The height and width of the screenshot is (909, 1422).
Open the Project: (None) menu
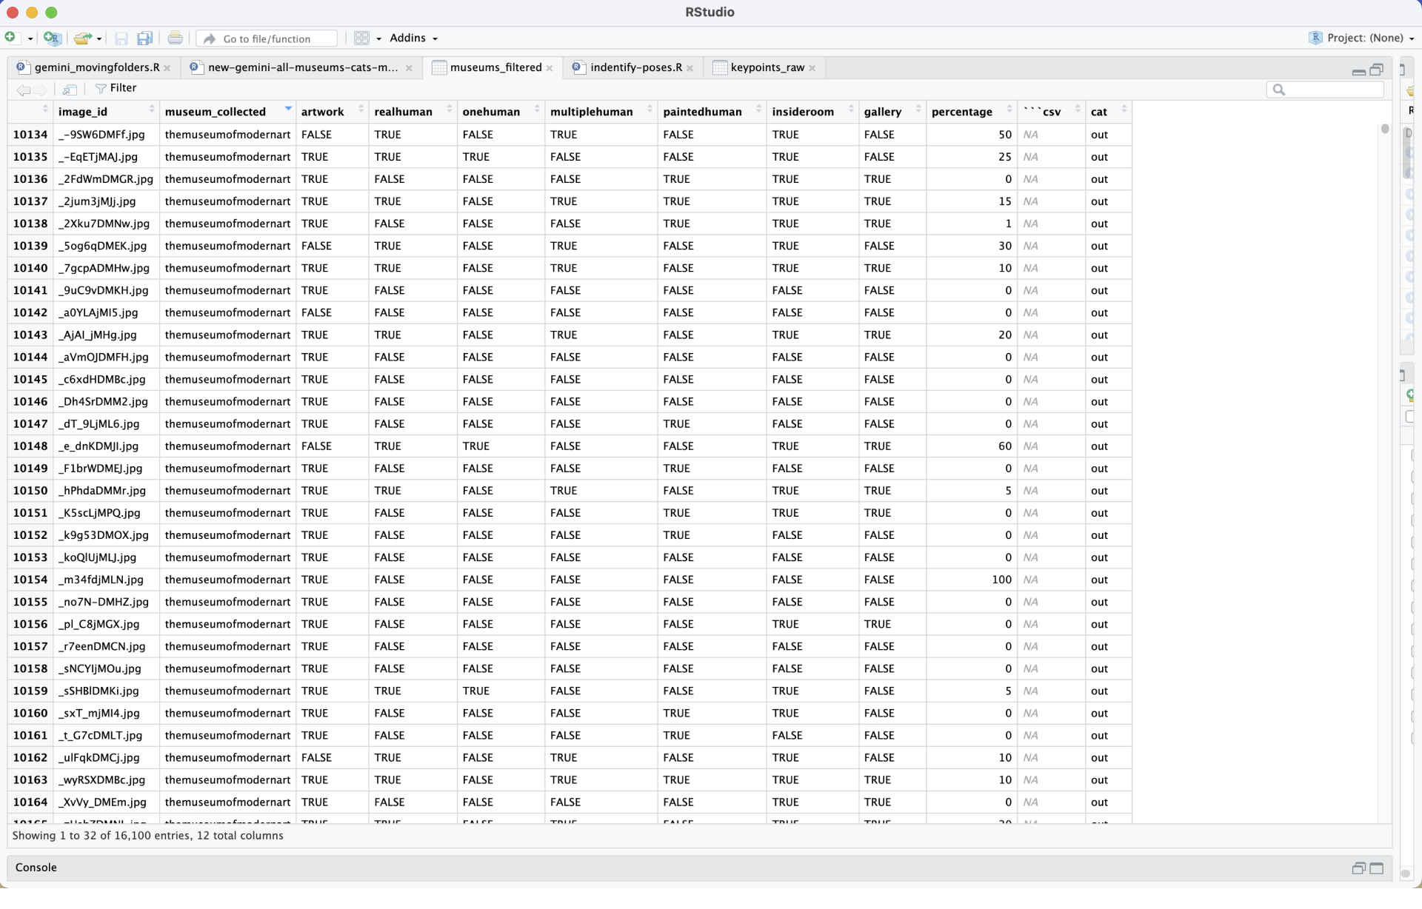pos(1361,38)
